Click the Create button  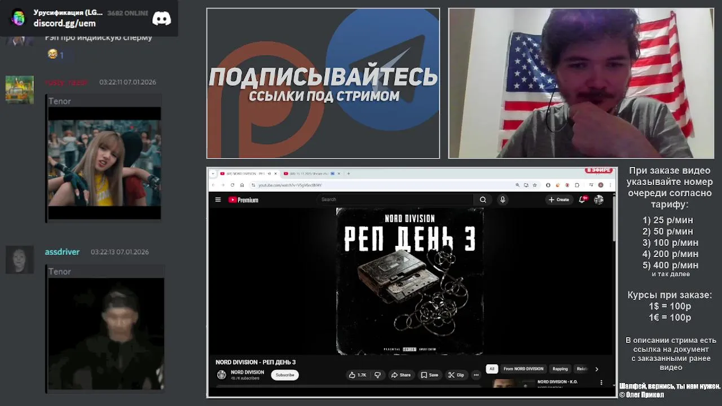click(x=559, y=200)
